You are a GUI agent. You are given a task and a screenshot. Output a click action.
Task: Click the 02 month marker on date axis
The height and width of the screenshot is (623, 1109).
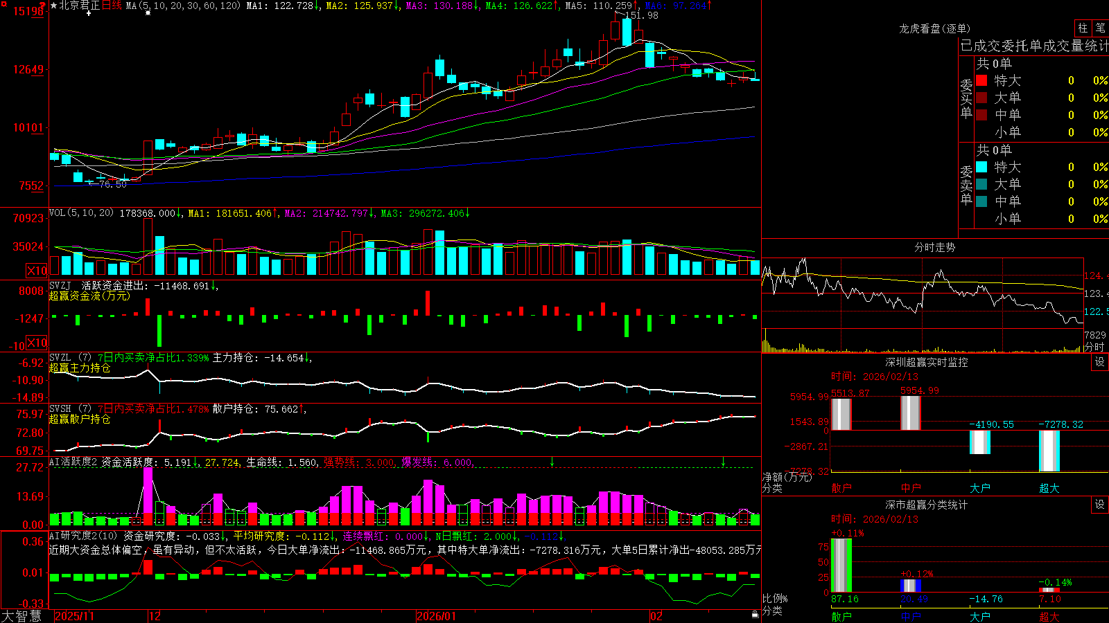click(656, 616)
